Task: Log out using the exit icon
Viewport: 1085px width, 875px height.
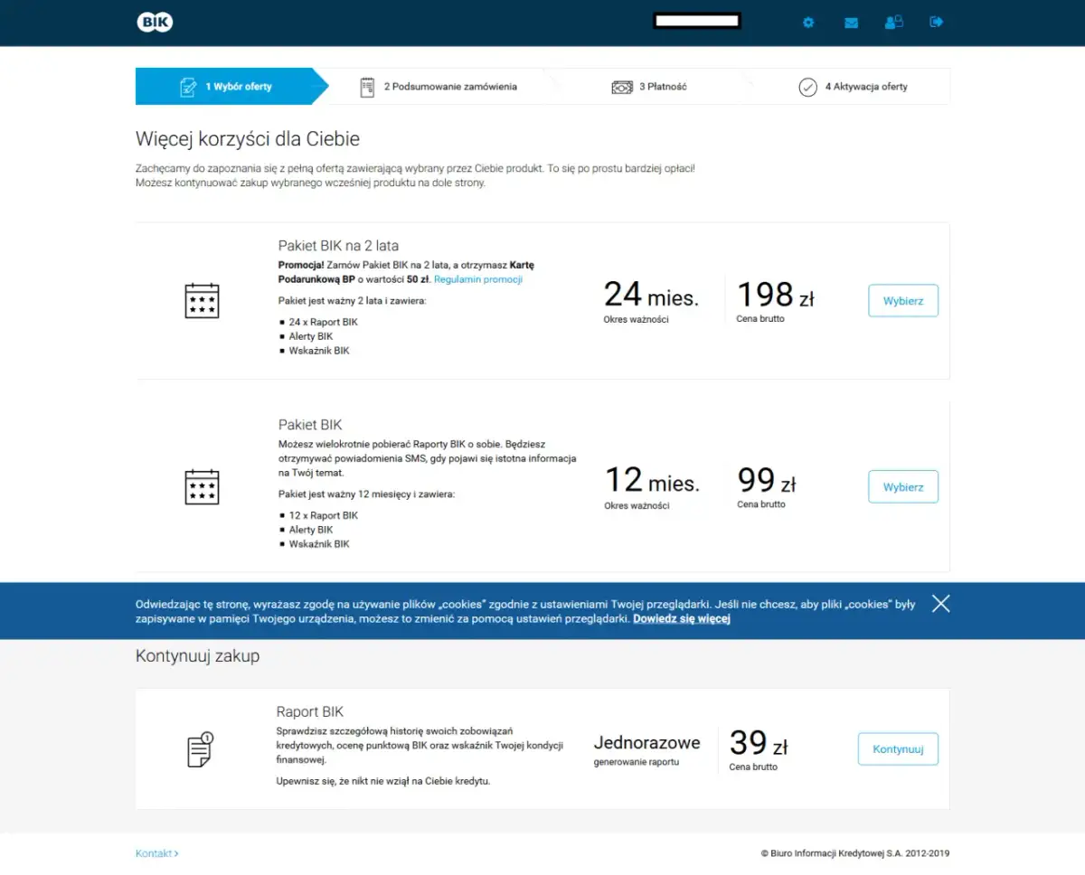Action: (x=937, y=22)
